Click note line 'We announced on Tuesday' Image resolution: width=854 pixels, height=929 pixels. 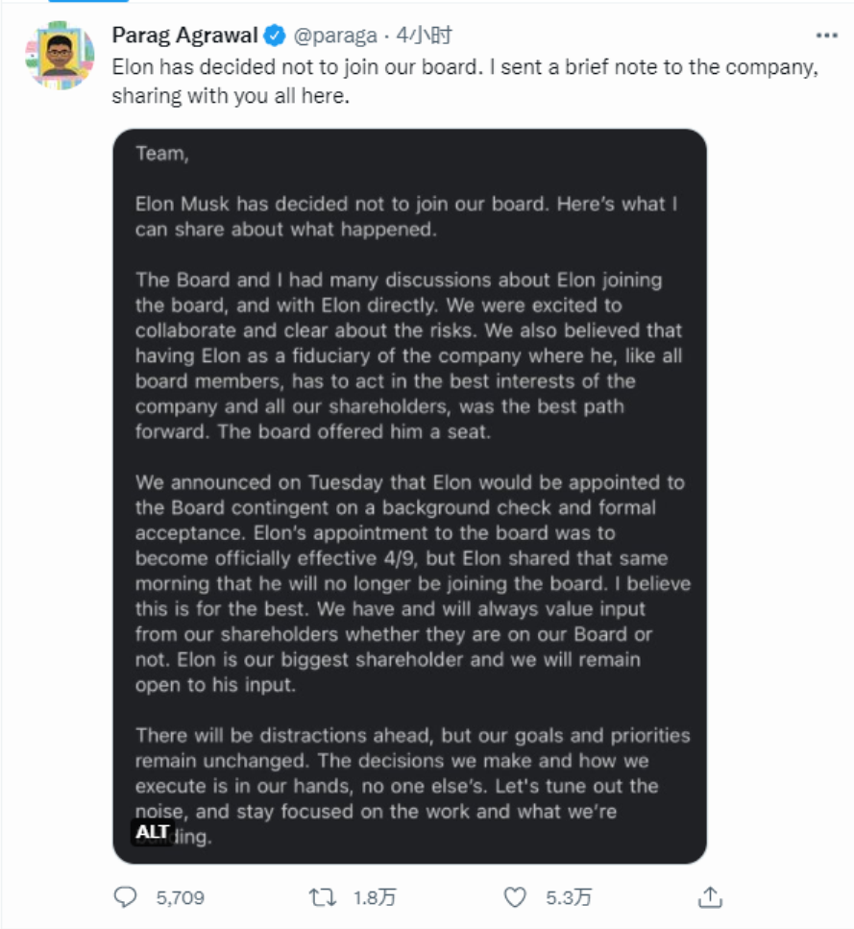409,482
